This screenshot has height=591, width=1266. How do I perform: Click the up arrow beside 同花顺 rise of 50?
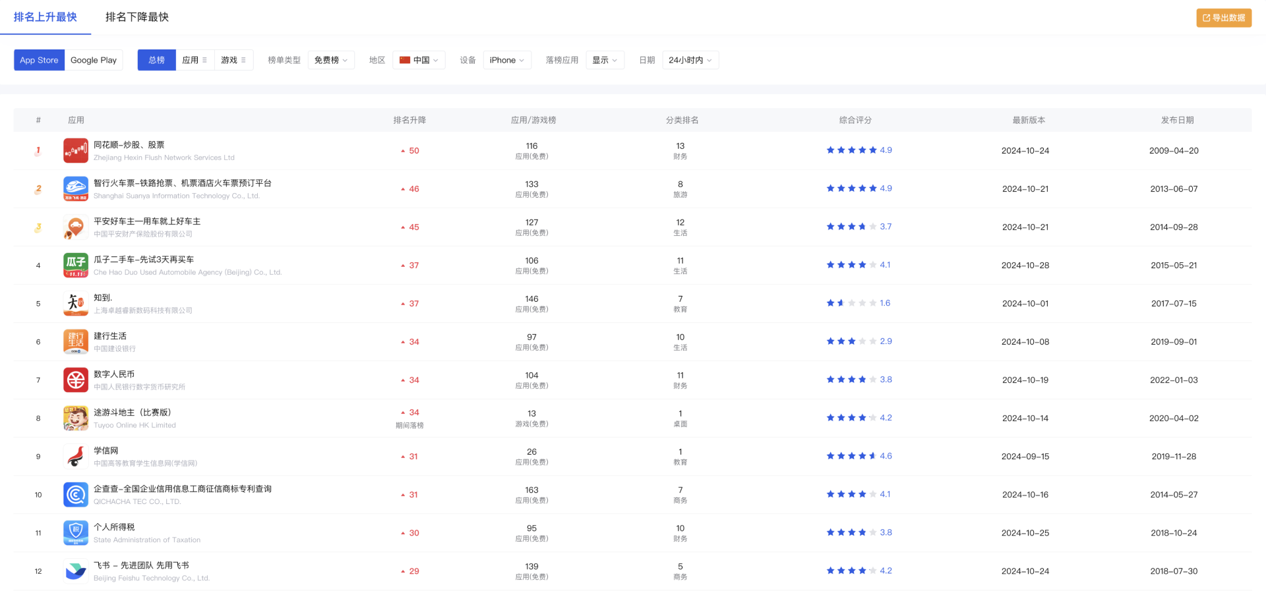click(x=403, y=151)
